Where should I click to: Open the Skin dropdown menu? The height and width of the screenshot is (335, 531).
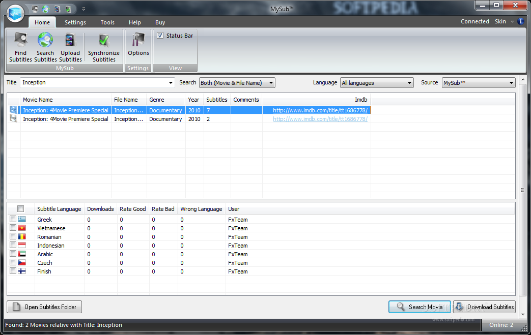click(504, 21)
